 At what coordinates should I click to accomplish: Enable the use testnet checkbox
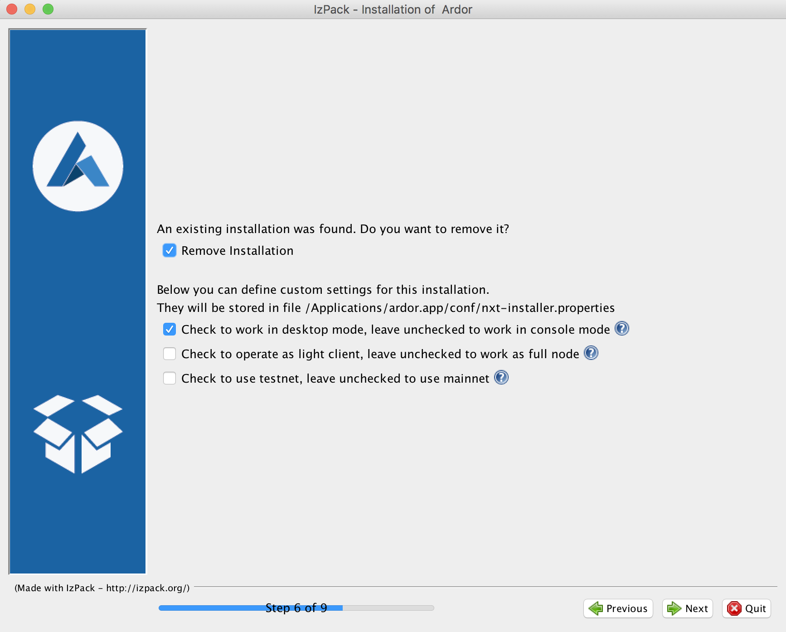[x=170, y=379]
